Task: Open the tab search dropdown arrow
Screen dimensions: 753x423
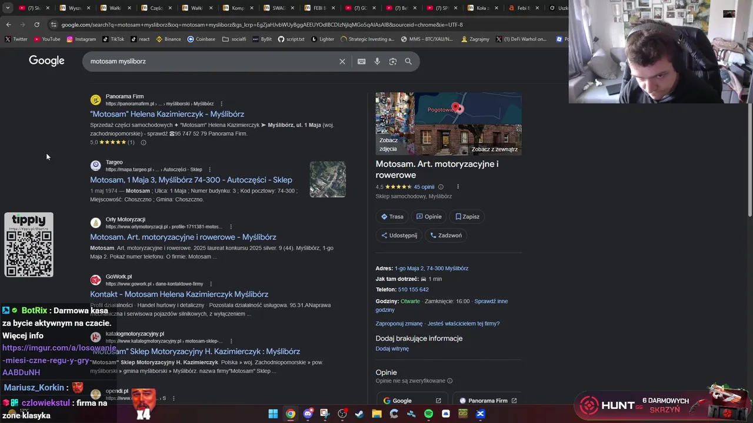Action: pos(8,8)
